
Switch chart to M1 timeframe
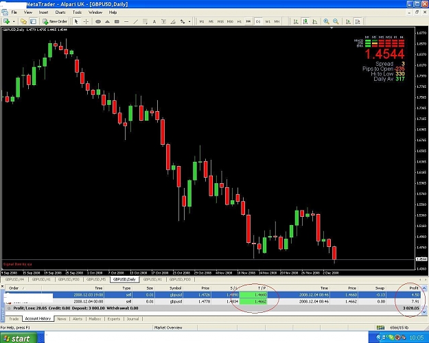[202, 21]
